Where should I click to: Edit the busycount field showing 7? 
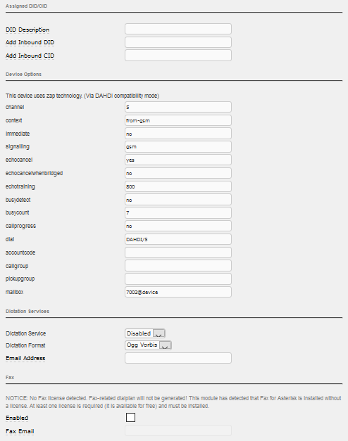point(178,213)
